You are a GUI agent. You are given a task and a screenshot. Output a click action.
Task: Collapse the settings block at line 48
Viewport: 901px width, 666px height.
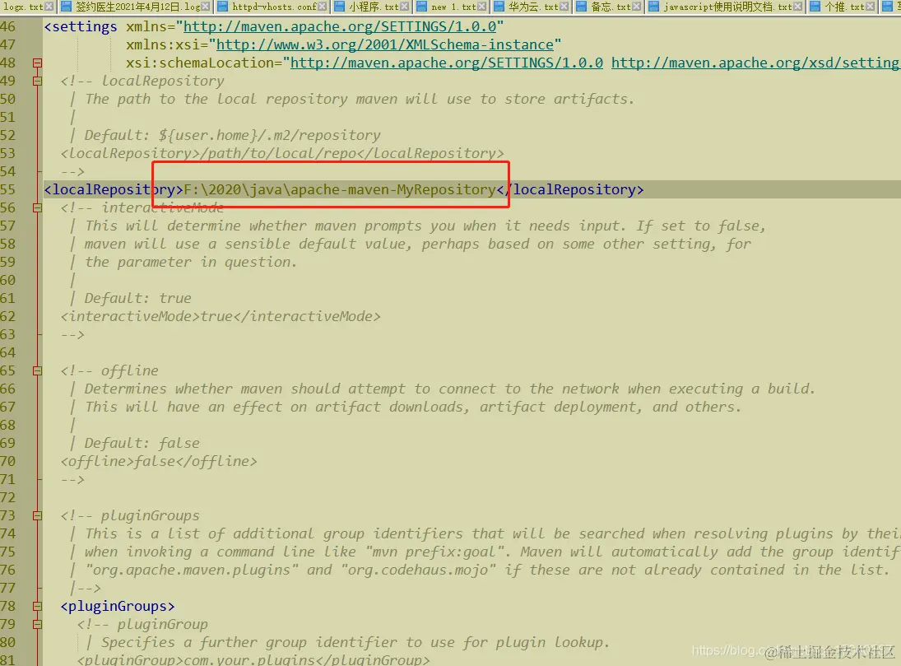coord(37,63)
